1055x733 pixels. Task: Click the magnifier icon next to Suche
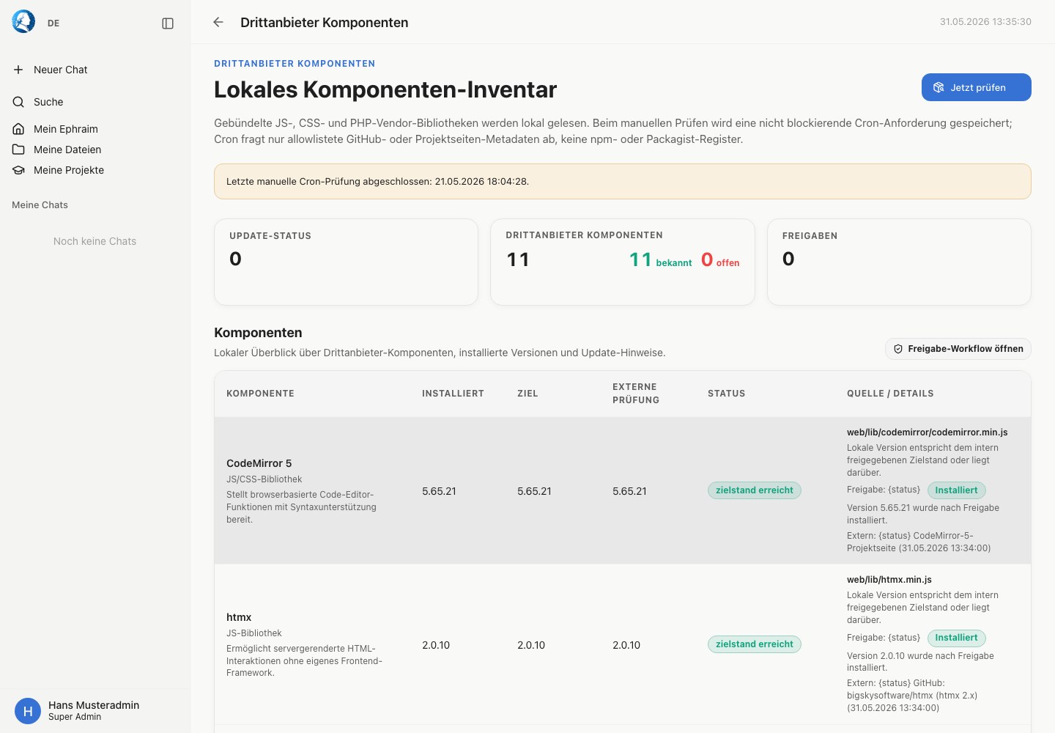(x=18, y=102)
